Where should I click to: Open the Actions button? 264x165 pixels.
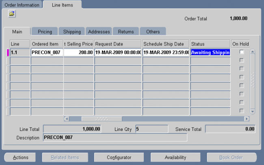(x=20, y=157)
